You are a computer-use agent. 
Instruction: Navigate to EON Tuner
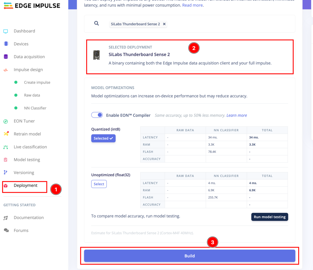point(24,121)
